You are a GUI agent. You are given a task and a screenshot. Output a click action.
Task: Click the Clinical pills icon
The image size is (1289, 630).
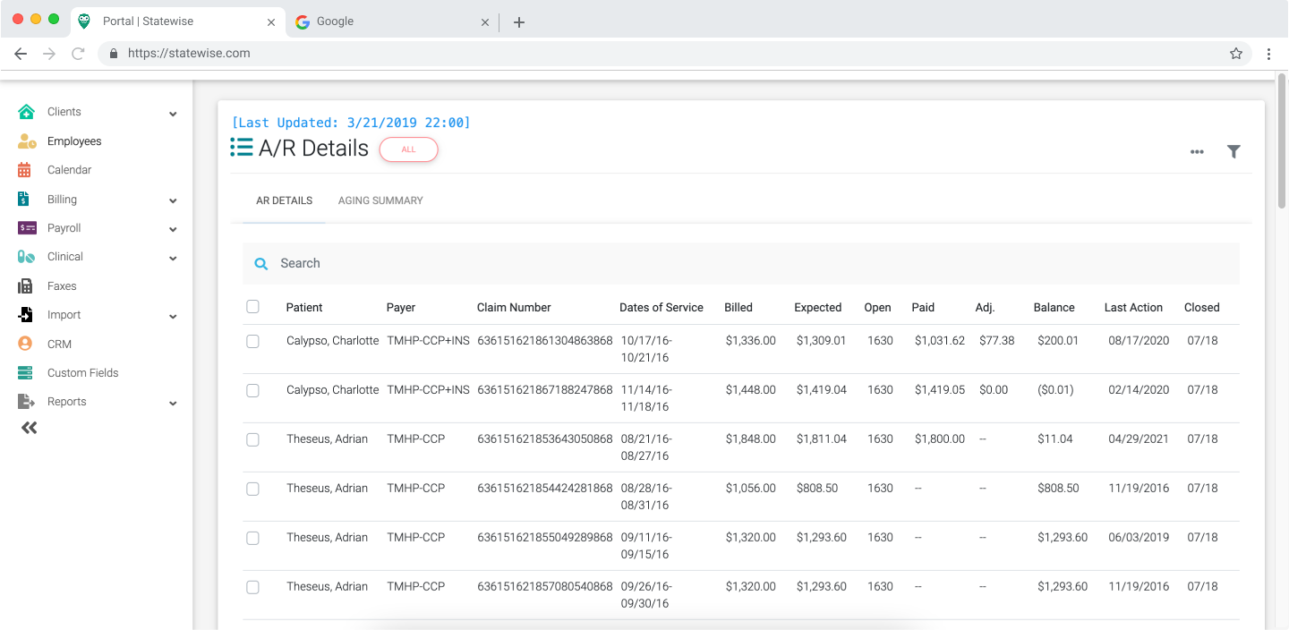26,257
